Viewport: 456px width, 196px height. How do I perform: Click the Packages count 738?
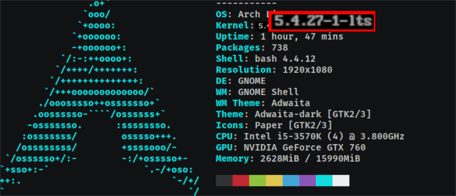280,48
